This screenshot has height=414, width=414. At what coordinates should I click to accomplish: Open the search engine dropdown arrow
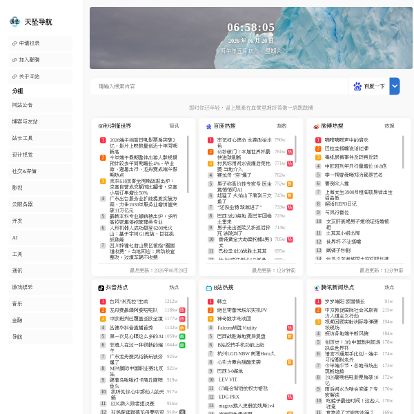395,86
